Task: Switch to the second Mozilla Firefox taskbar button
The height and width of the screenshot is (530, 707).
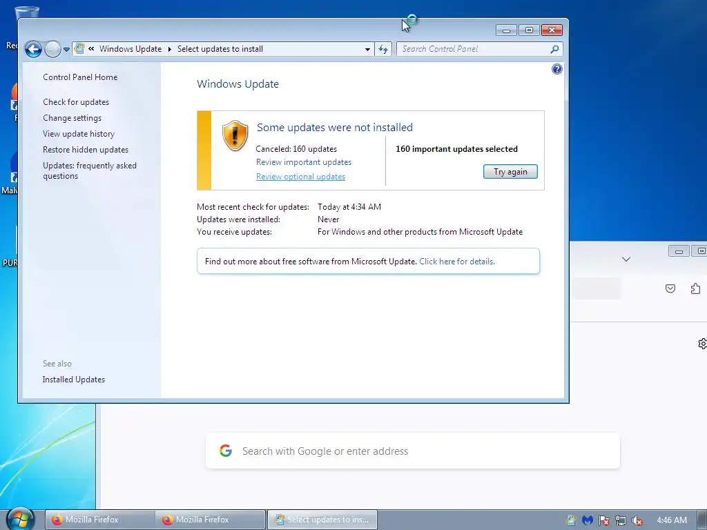Action: 211,520
